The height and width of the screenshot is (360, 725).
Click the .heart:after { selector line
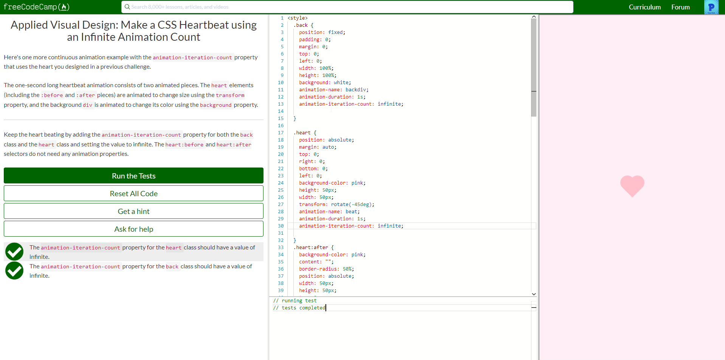coord(313,248)
